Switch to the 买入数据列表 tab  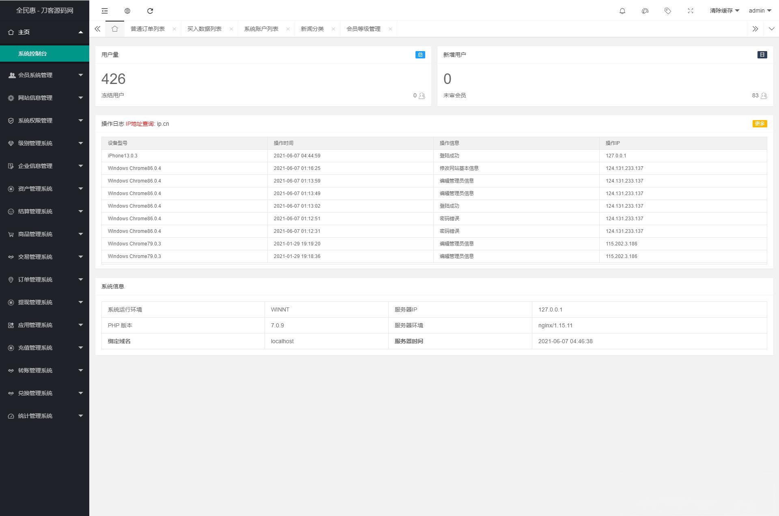204,29
